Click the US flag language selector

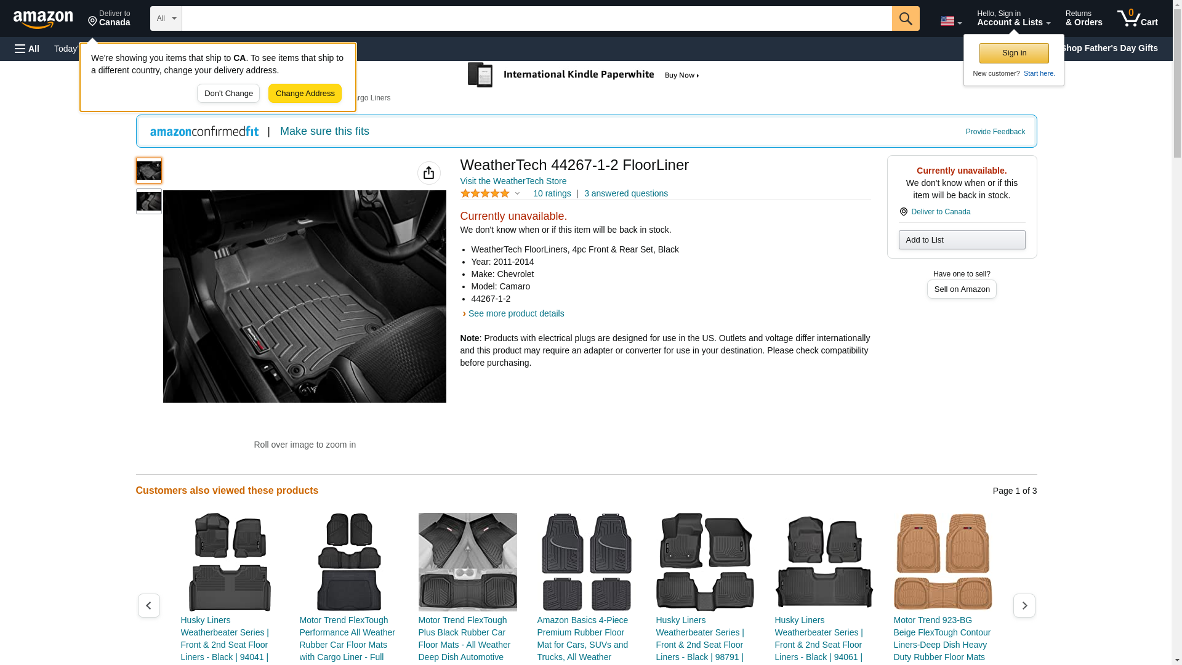[x=951, y=21]
